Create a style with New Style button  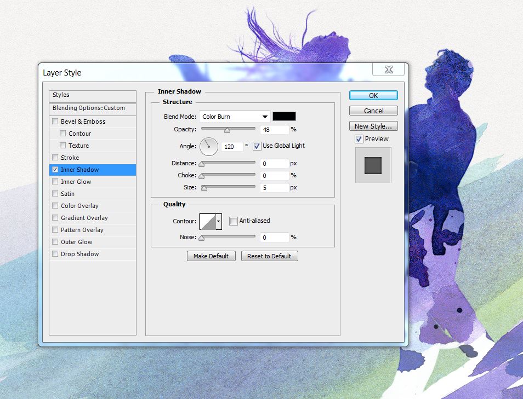click(373, 125)
